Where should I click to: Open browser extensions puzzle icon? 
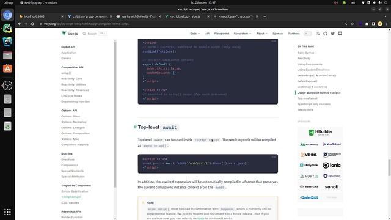coord(367,24)
